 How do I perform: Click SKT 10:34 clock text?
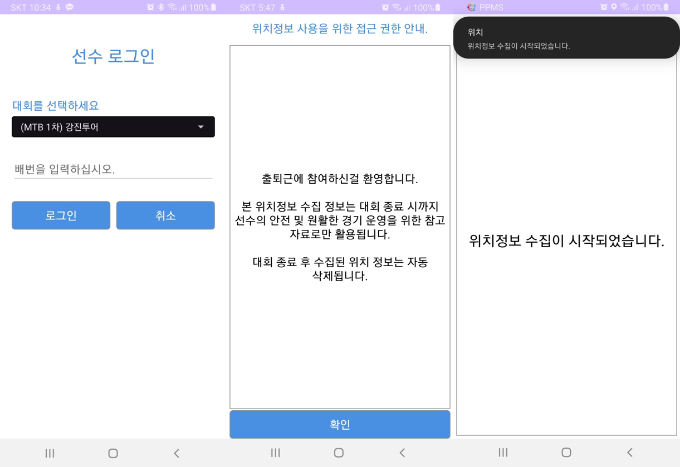point(31,7)
